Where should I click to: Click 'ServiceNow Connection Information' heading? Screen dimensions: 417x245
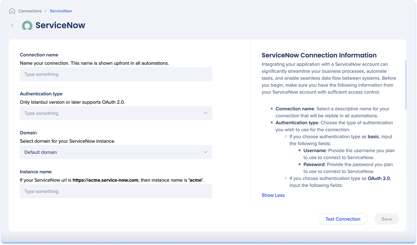point(319,55)
